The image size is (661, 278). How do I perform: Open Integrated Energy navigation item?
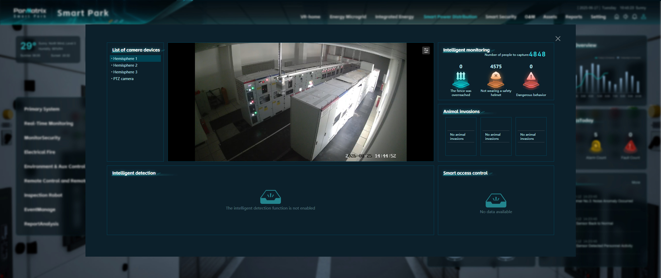[x=394, y=17]
